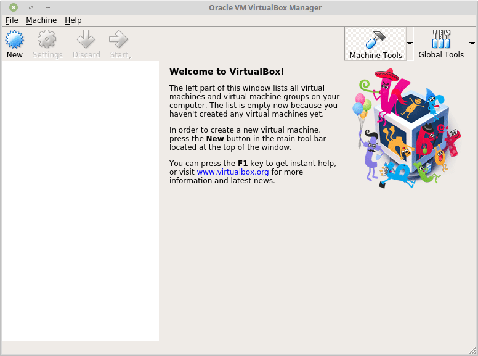This screenshot has width=478, height=356.
Task: Click the New virtual machine icon
Action: [x=14, y=40]
